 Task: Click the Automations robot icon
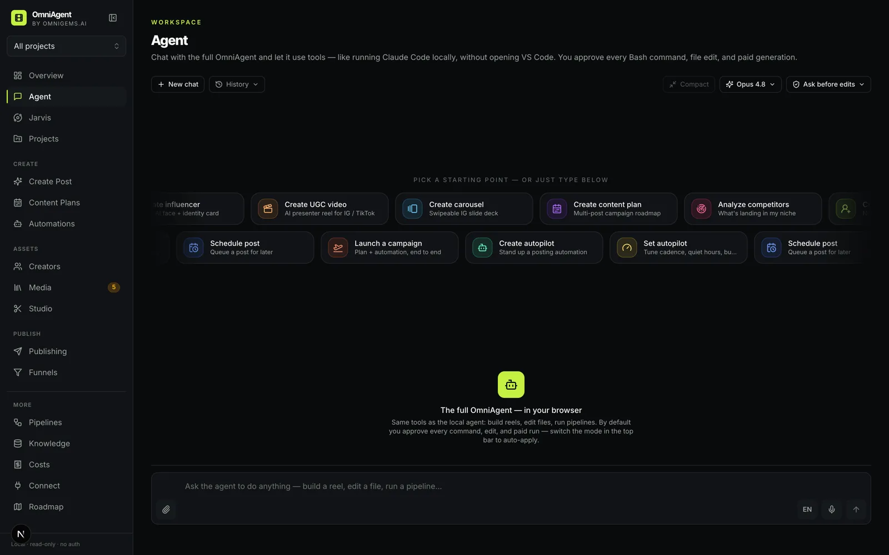click(18, 224)
